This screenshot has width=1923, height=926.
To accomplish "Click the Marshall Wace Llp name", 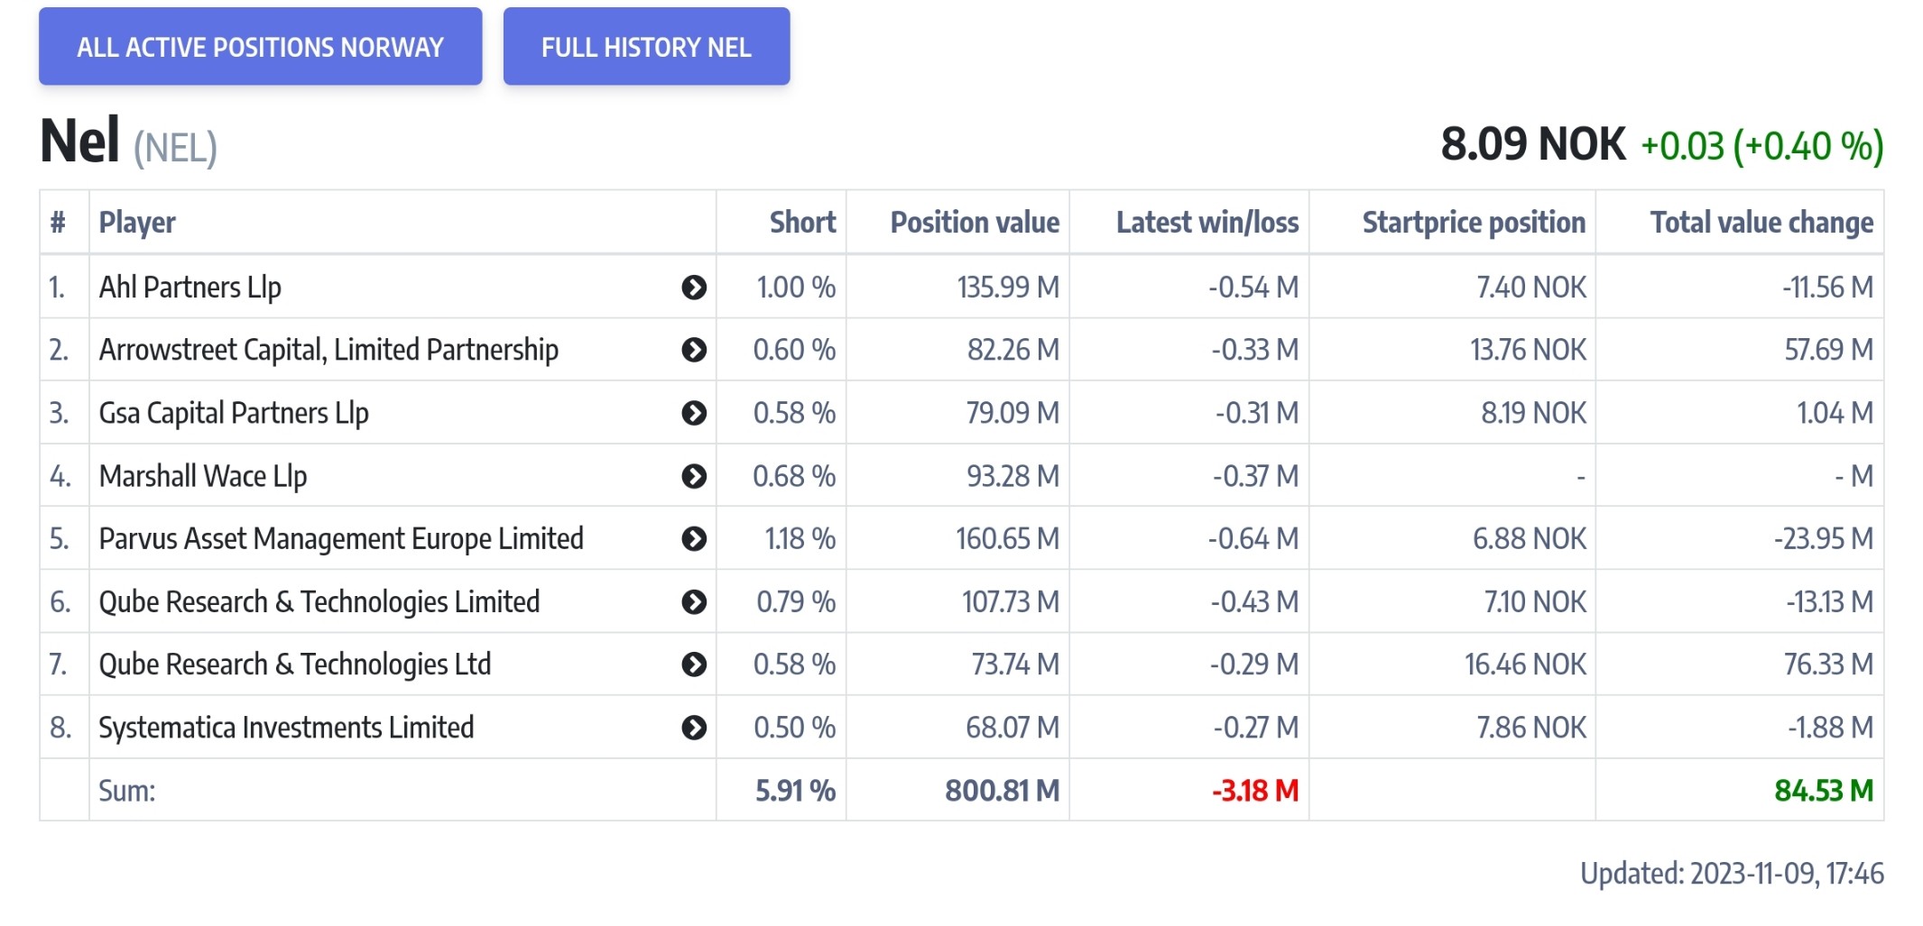I will coord(203,476).
